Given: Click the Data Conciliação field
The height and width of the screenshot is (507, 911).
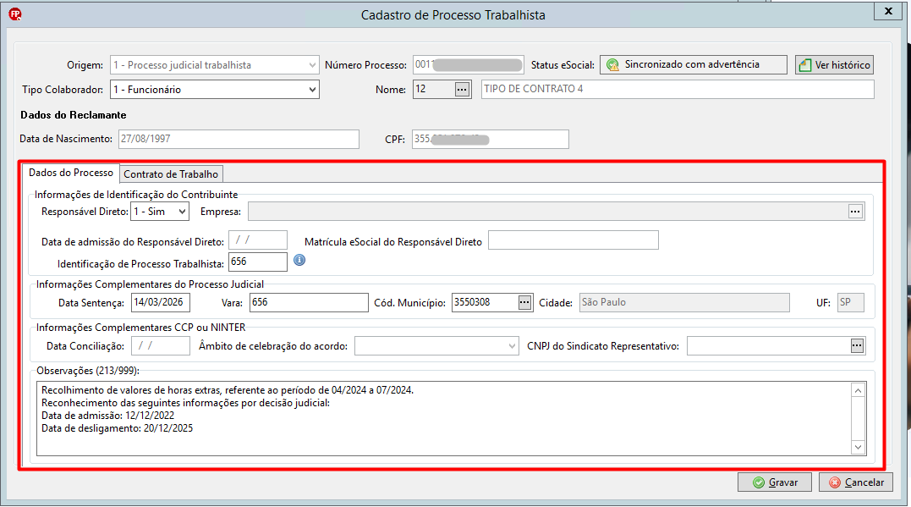Looking at the screenshot, I should (161, 346).
